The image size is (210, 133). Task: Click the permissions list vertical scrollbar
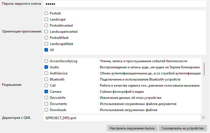204,69
